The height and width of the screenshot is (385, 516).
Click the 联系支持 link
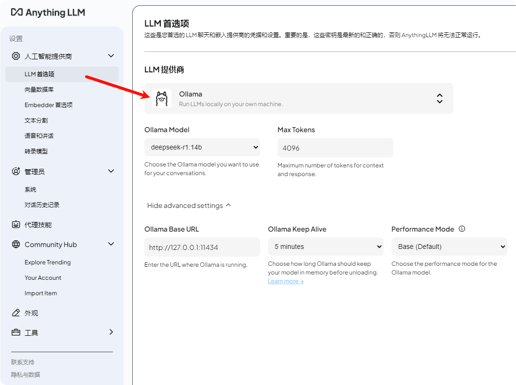(23, 362)
